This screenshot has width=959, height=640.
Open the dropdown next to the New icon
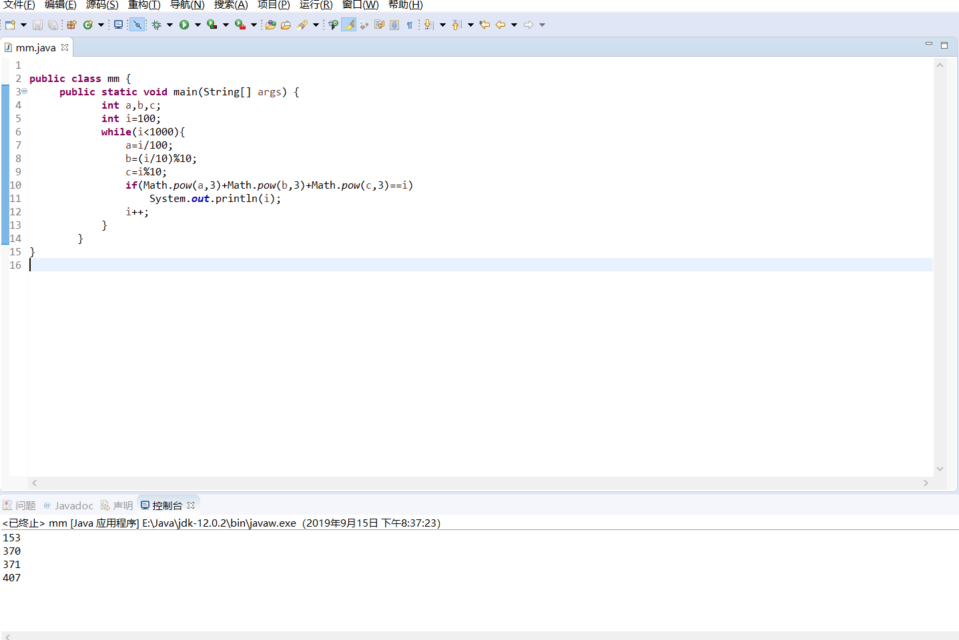[23, 25]
